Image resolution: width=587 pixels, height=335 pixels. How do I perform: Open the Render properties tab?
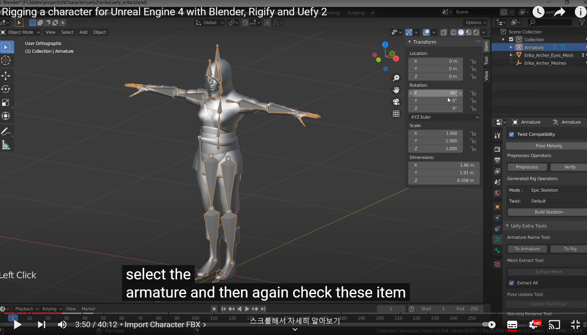[x=497, y=149]
